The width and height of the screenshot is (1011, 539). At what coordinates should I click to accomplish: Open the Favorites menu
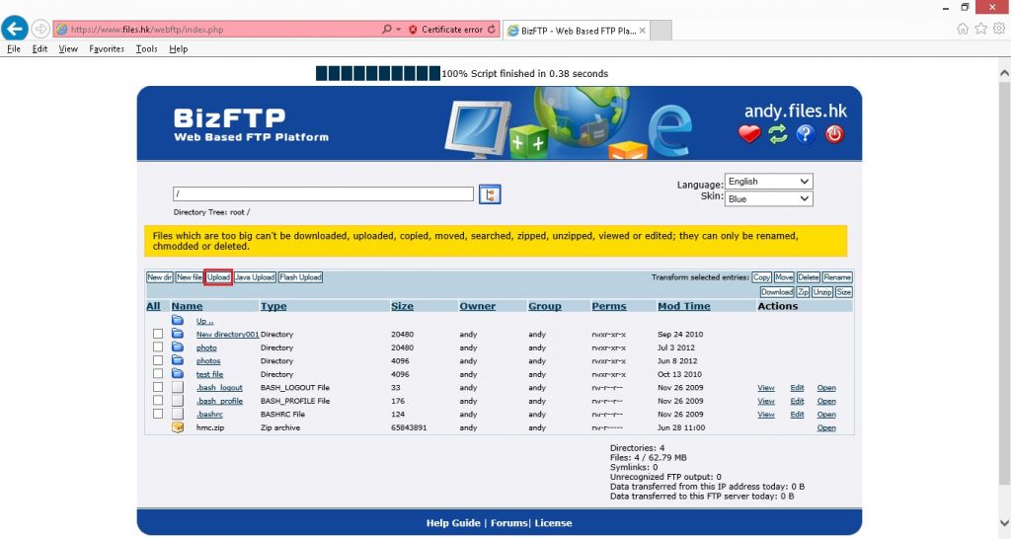pos(107,49)
